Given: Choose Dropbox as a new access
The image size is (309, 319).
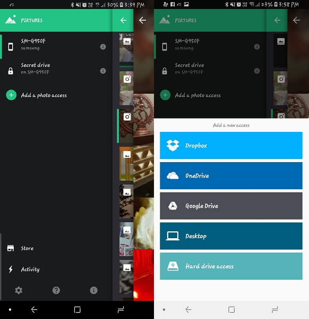Looking at the screenshot, I should [231, 145].
